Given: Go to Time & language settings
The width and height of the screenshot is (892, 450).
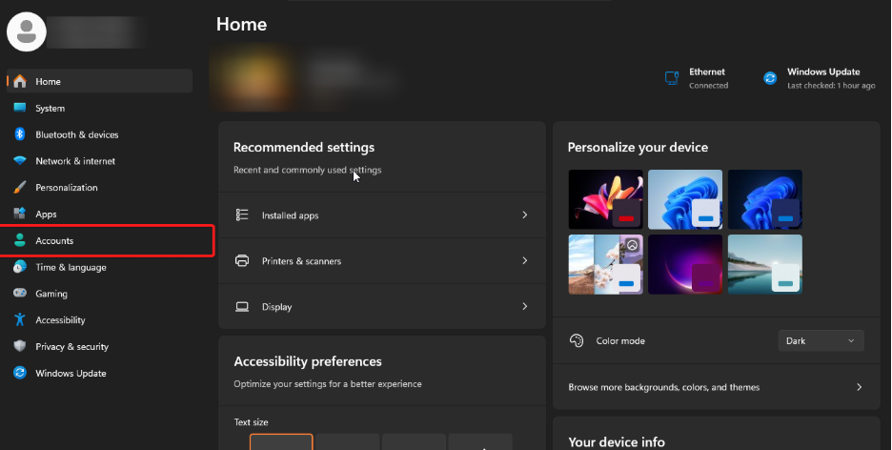Looking at the screenshot, I should point(71,268).
